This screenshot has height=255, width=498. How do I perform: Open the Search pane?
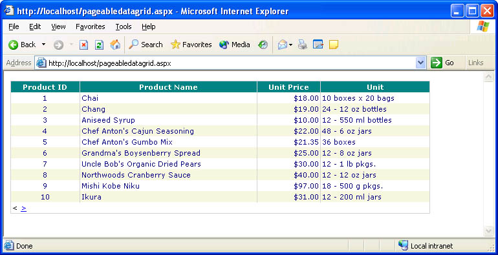coord(146,45)
